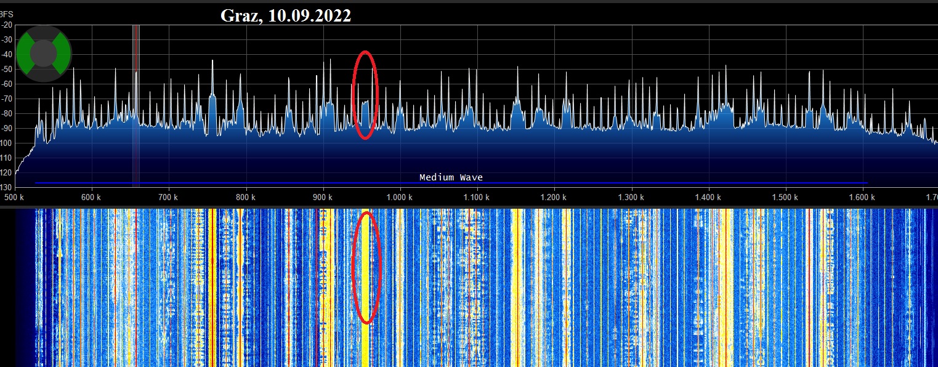This screenshot has width=938, height=367.
Task: Click the signal inside the spectrum's red ellipse
Action: tap(366, 111)
